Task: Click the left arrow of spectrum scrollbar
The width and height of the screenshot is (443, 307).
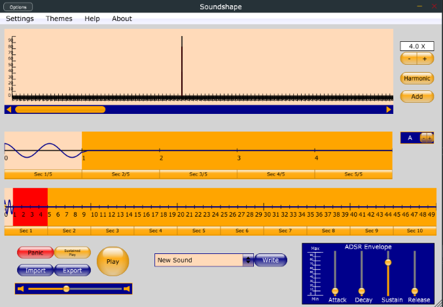Action: point(9,109)
